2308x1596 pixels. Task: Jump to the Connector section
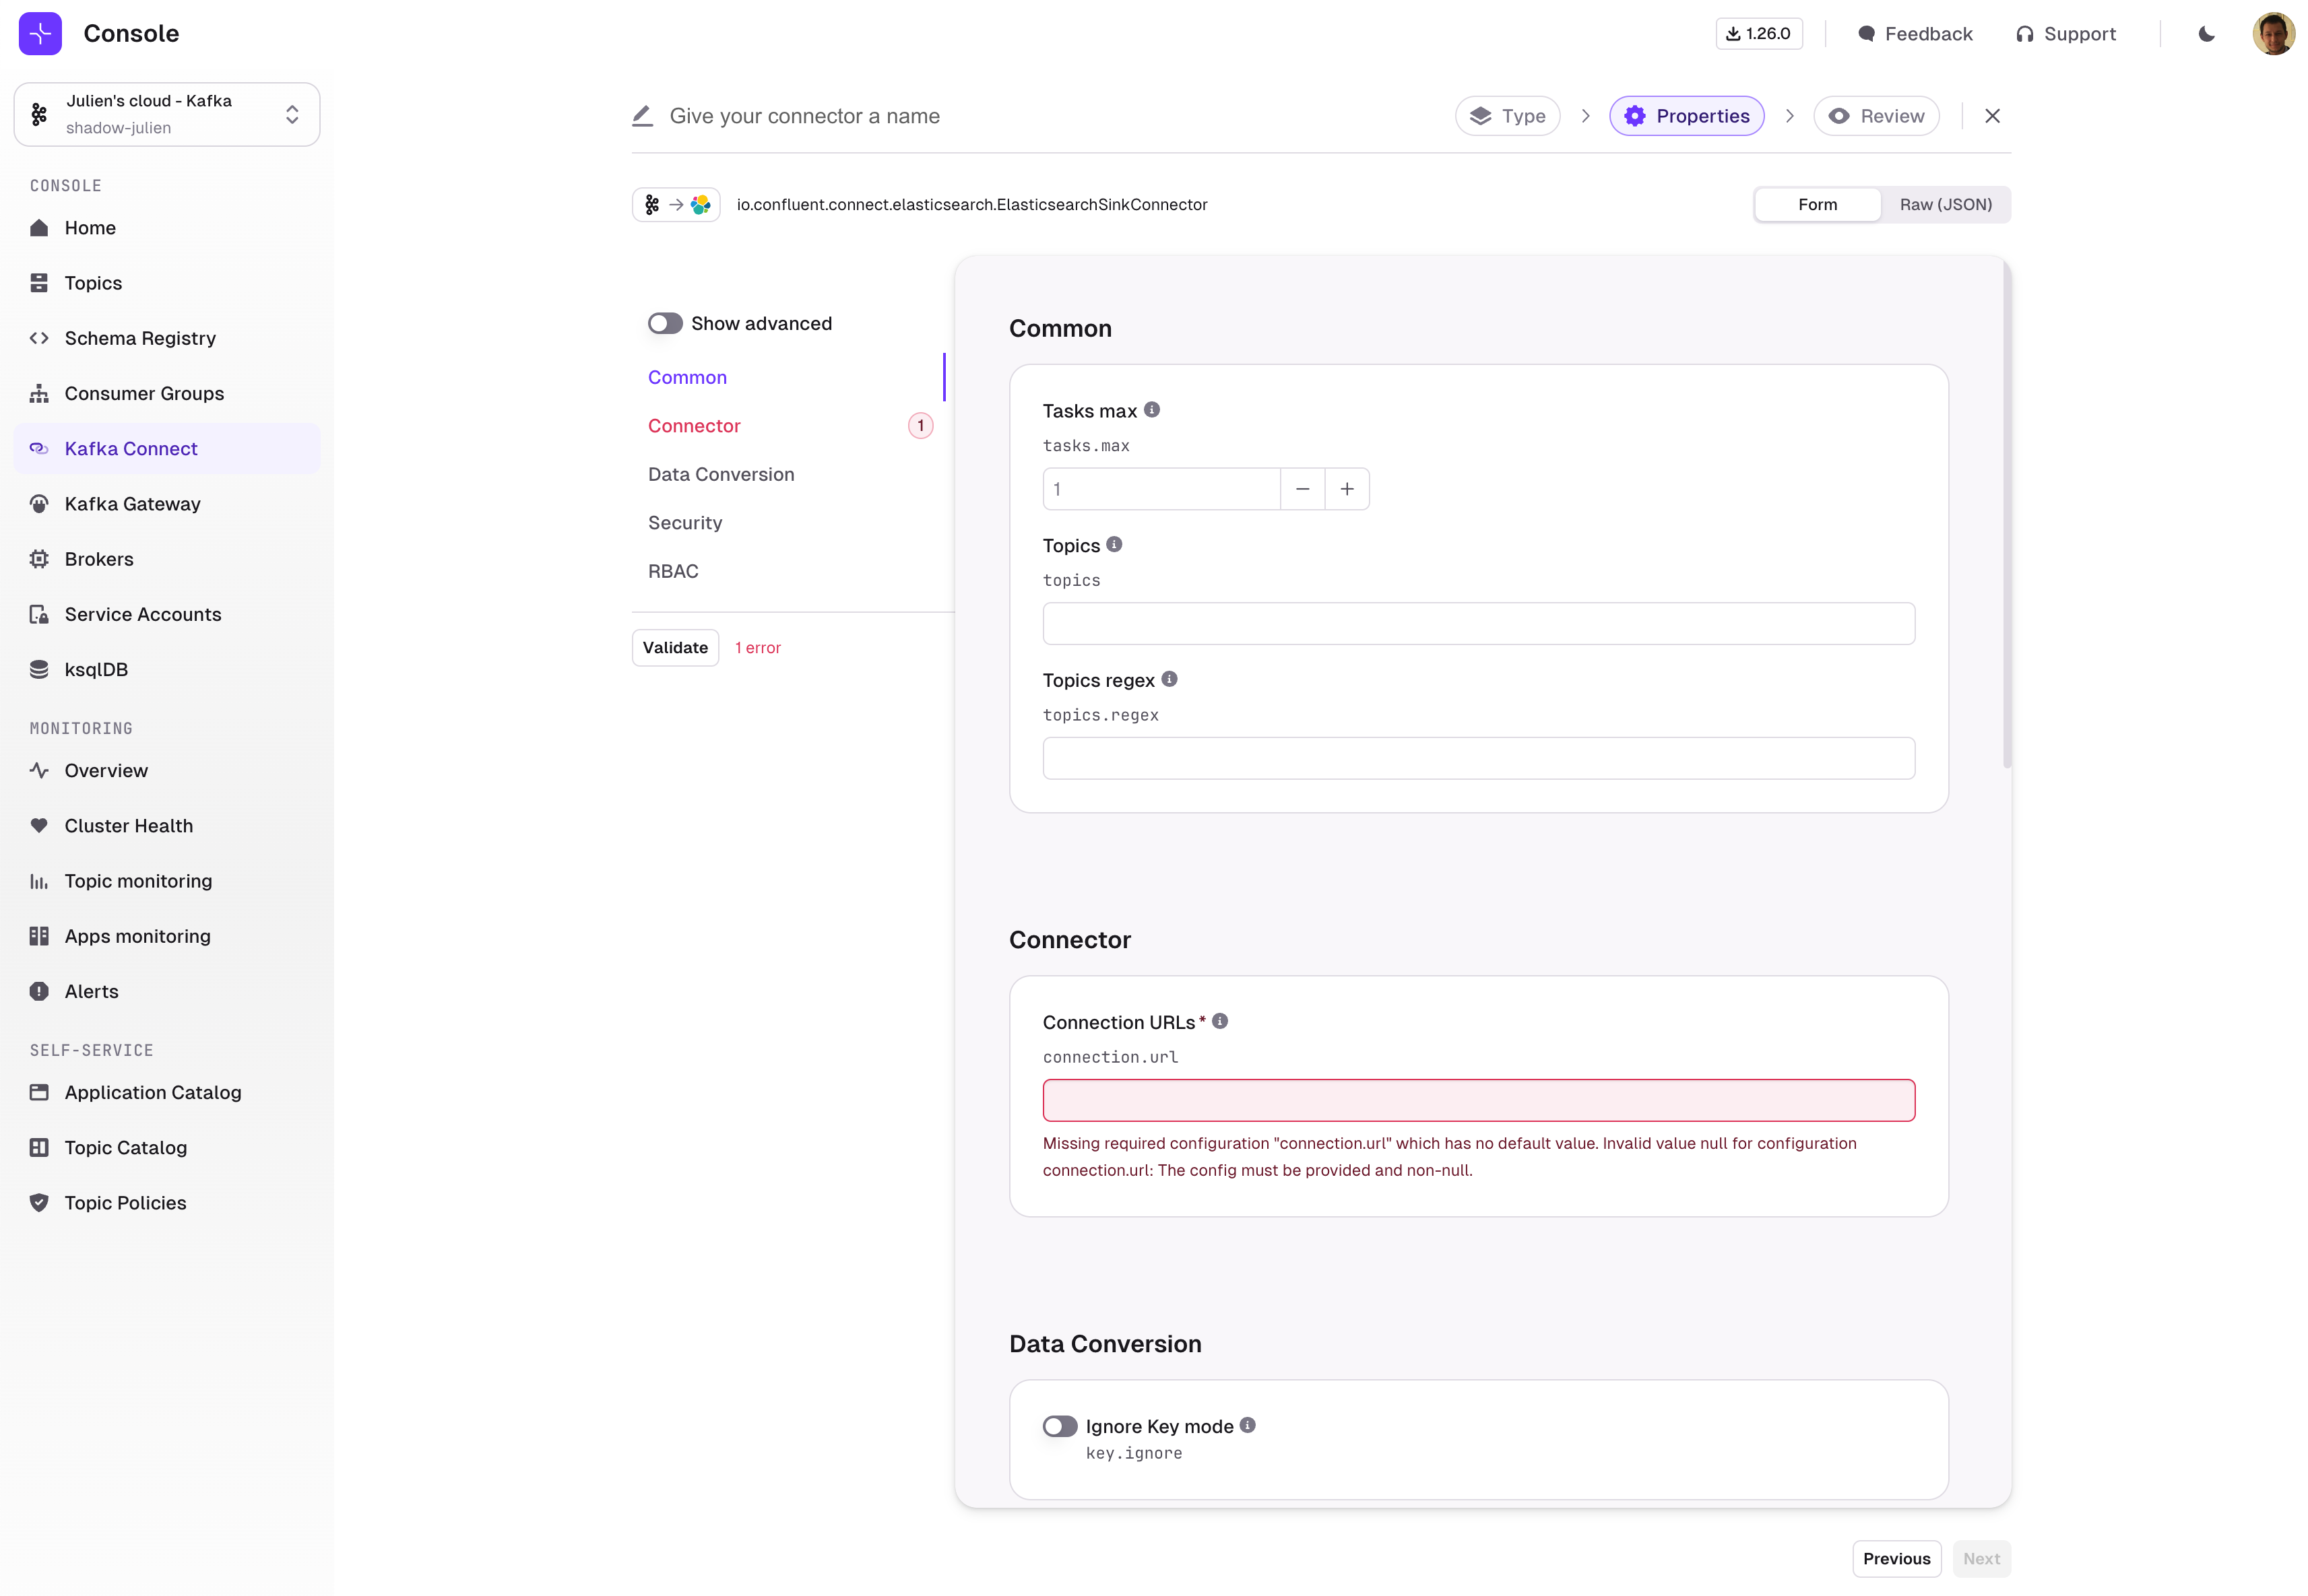tap(695, 425)
